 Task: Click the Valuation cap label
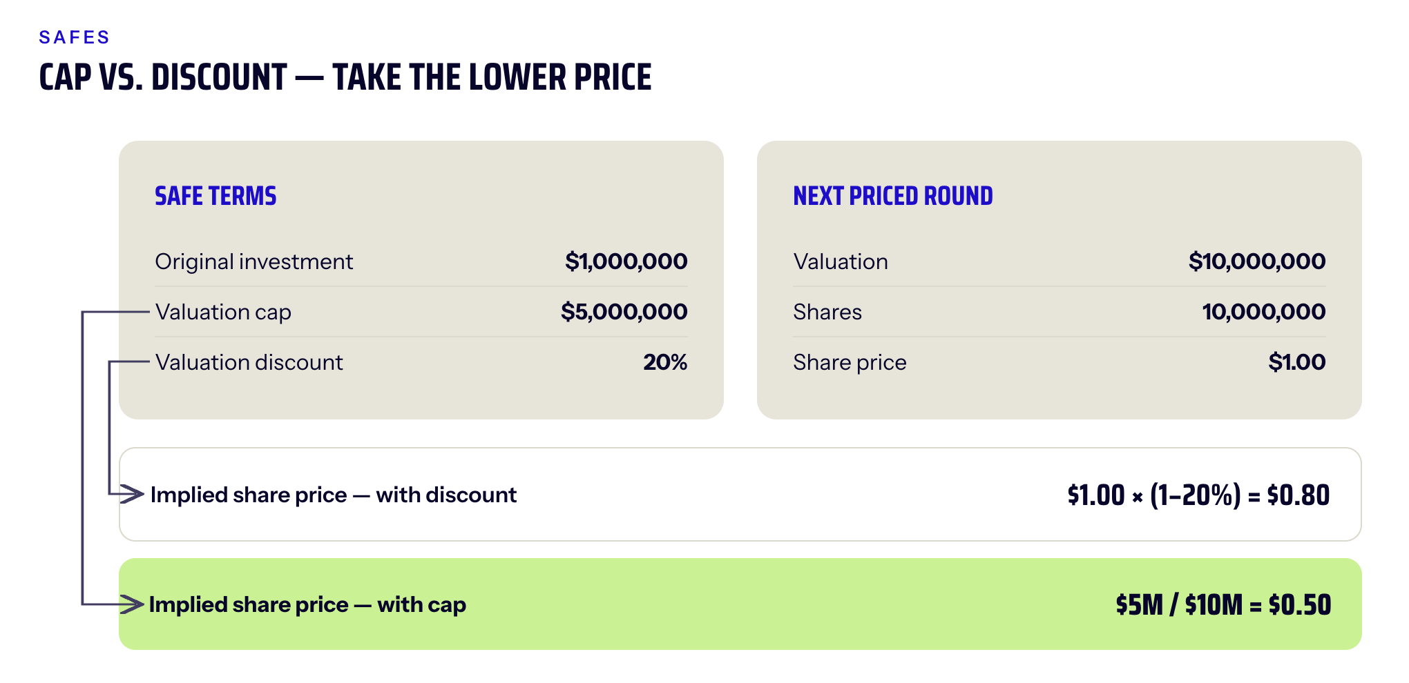click(x=223, y=312)
